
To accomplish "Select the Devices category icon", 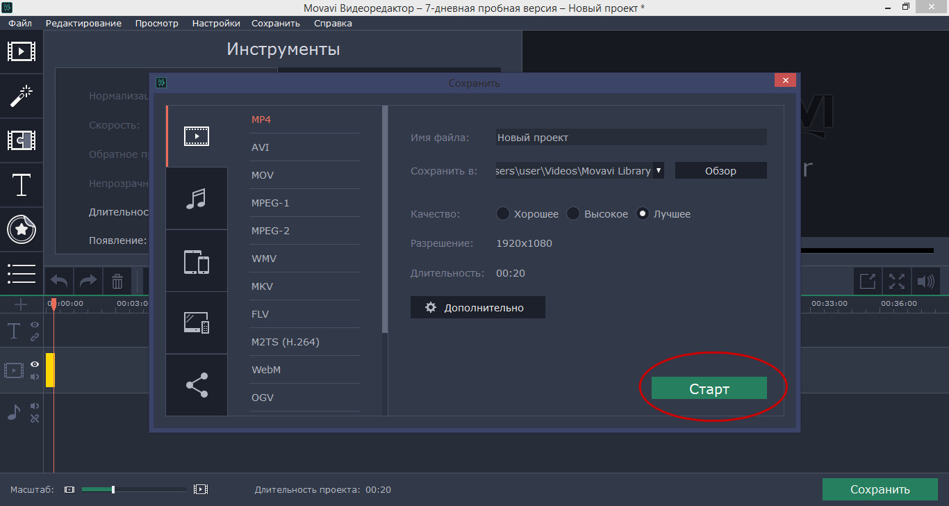I will (197, 261).
